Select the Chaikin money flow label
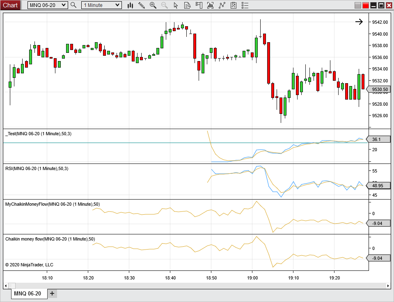Image resolution: width=394 pixels, height=302 pixels. point(50,239)
